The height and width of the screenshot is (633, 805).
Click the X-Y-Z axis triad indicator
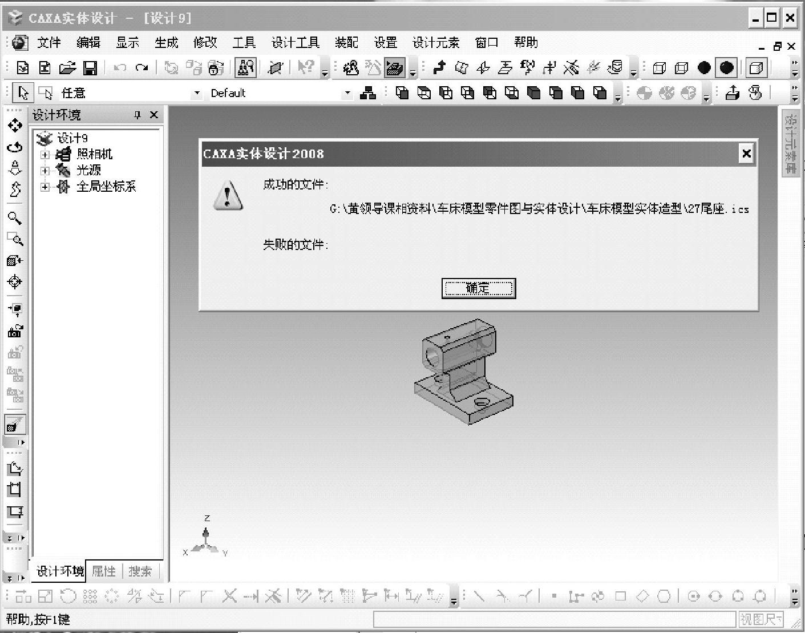(206, 537)
